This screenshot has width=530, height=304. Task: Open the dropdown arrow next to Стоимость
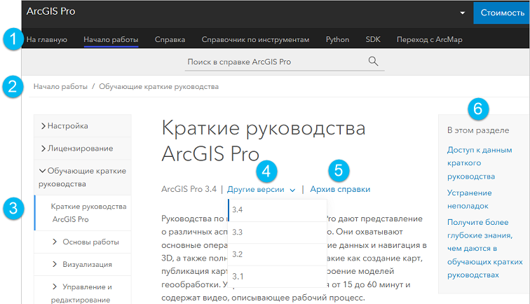(x=463, y=13)
